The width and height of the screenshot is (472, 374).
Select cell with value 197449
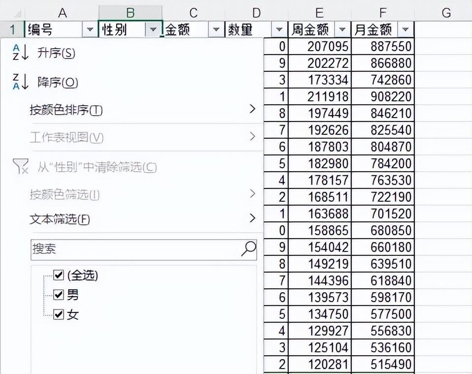pyautogui.click(x=320, y=113)
